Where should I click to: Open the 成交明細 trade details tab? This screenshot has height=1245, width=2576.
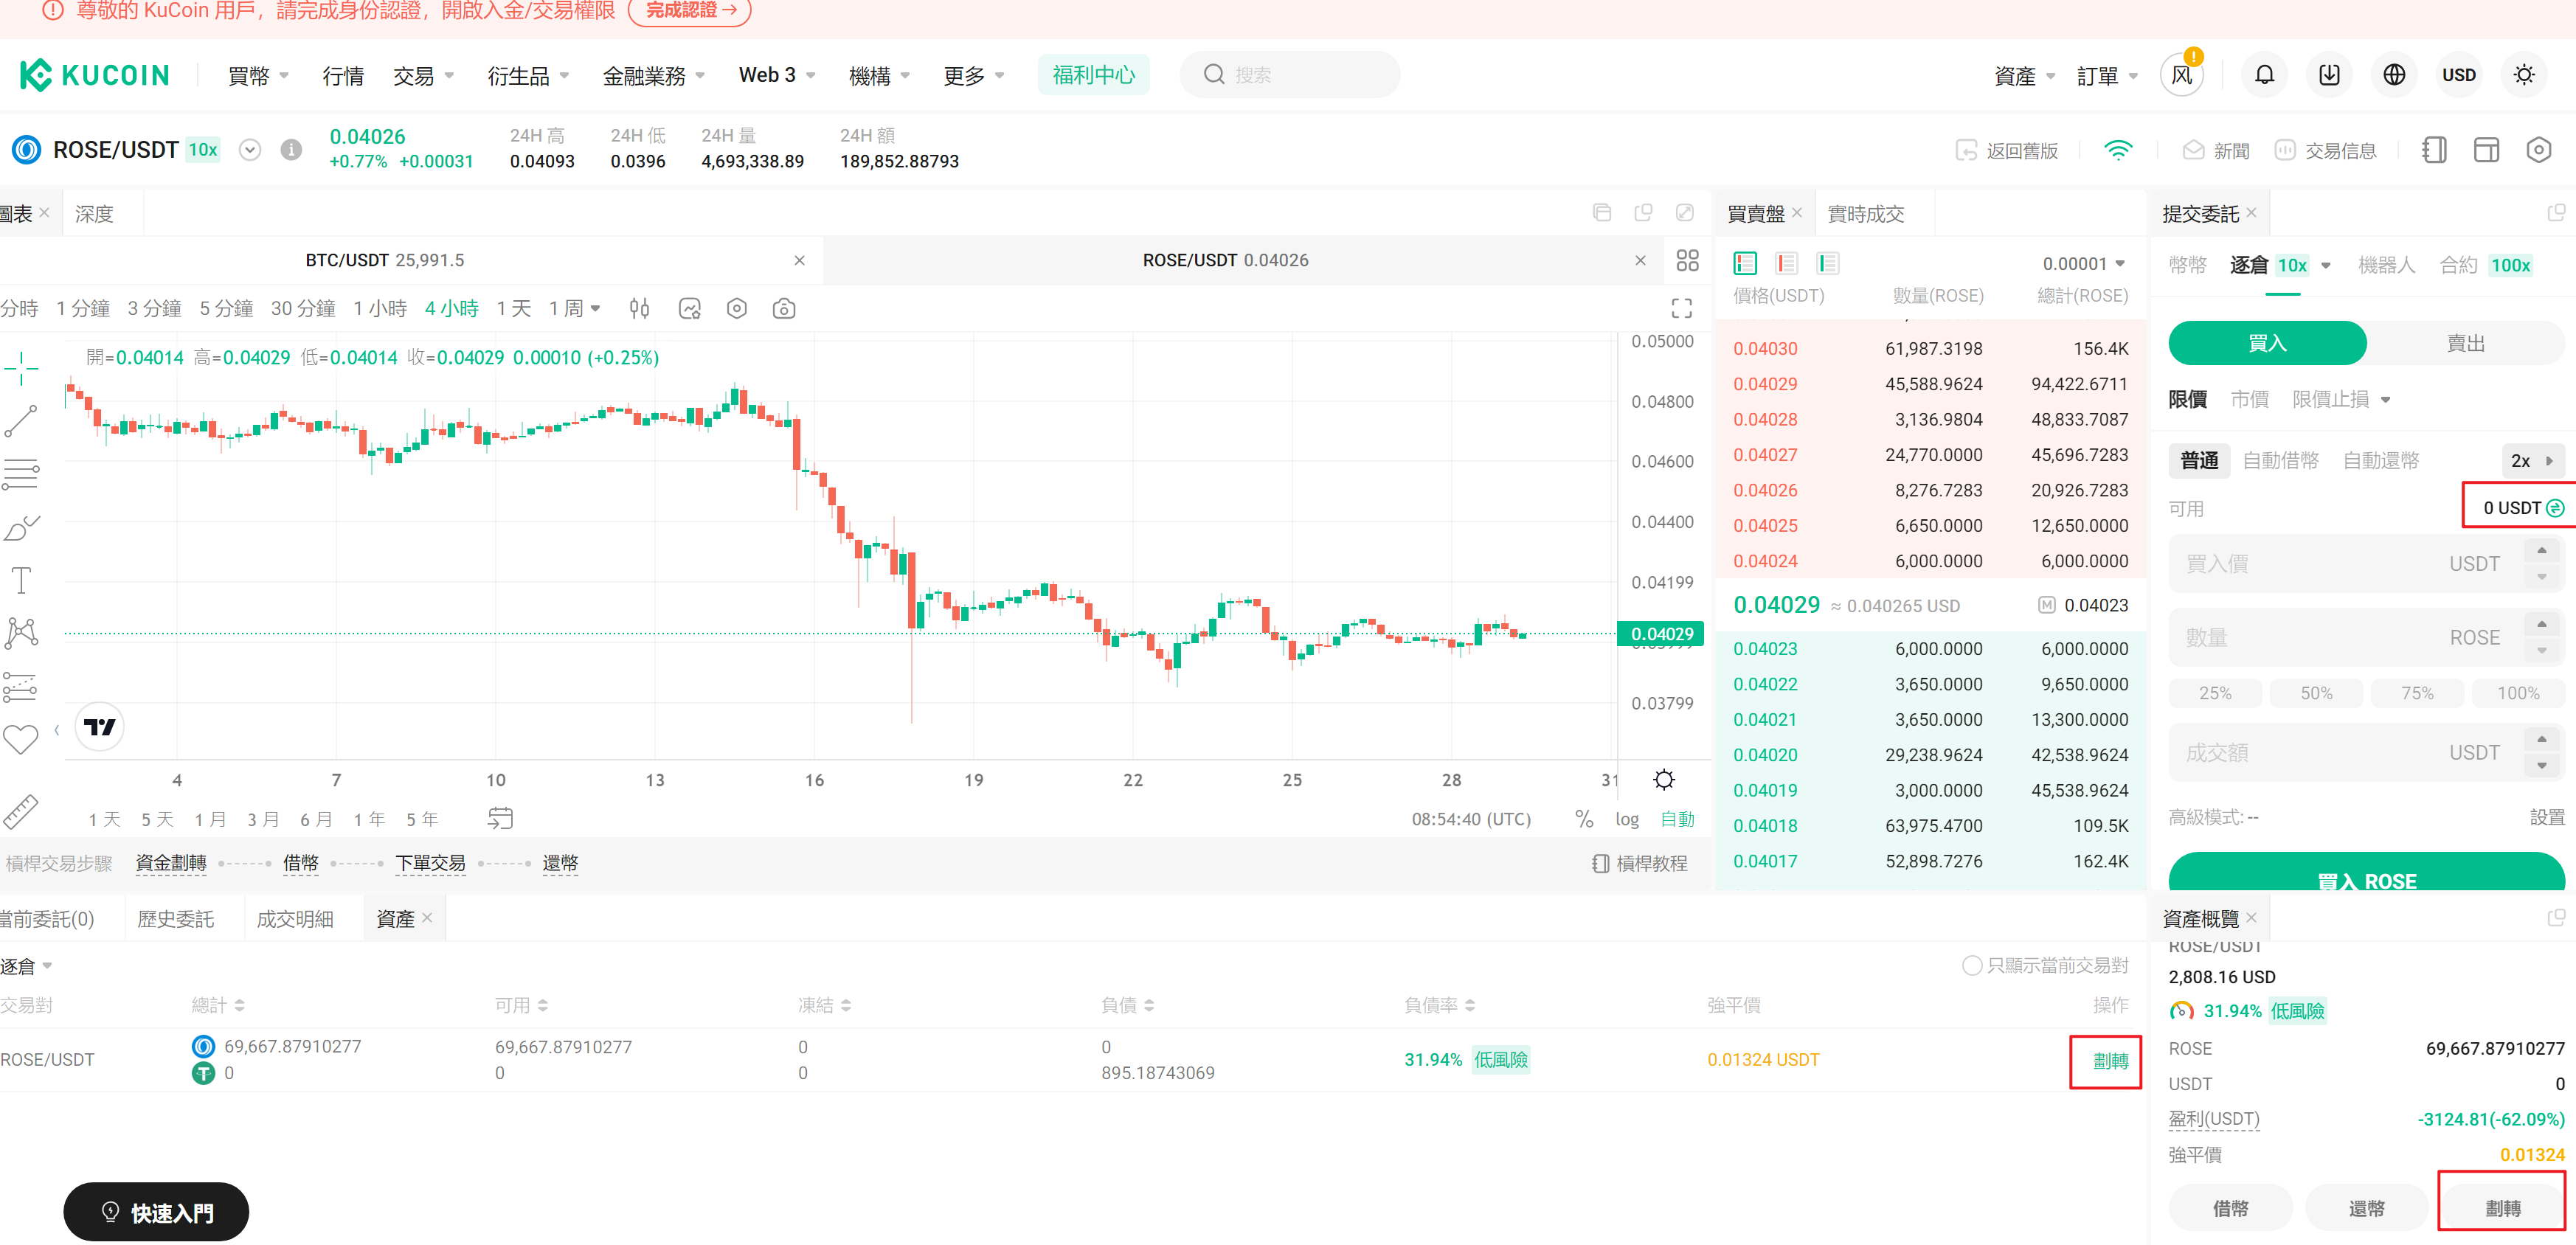pyautogui.click(x=295, y=919)
